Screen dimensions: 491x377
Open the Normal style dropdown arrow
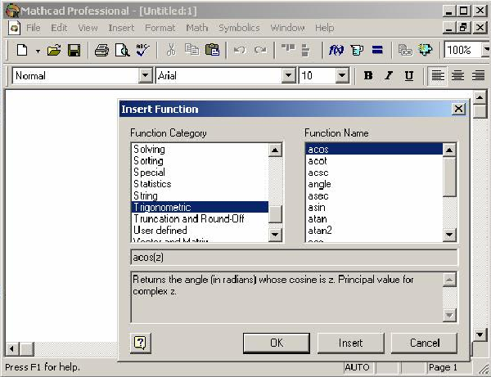pyautogui.click(x=146, y=75)
